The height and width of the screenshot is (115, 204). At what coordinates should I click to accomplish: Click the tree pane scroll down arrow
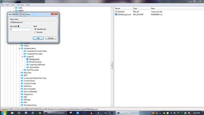pos(112,106)
